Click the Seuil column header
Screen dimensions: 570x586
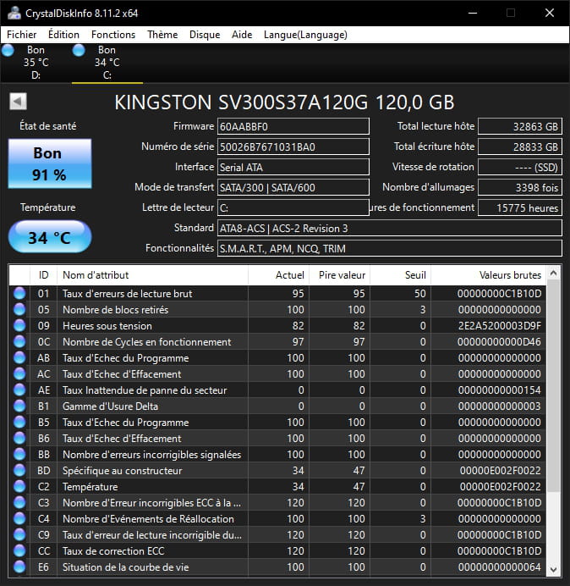pos(401,275)
